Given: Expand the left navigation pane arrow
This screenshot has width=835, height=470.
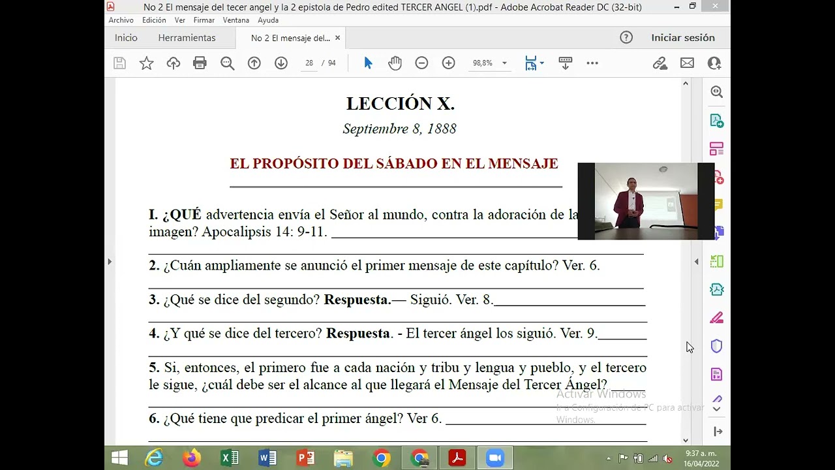Looking at the screenshot, I should click(x=110, y=262).
